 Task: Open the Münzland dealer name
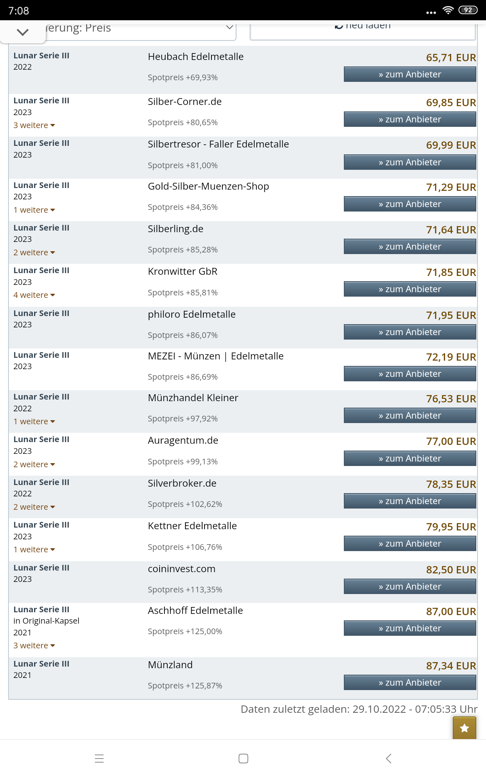170,665
